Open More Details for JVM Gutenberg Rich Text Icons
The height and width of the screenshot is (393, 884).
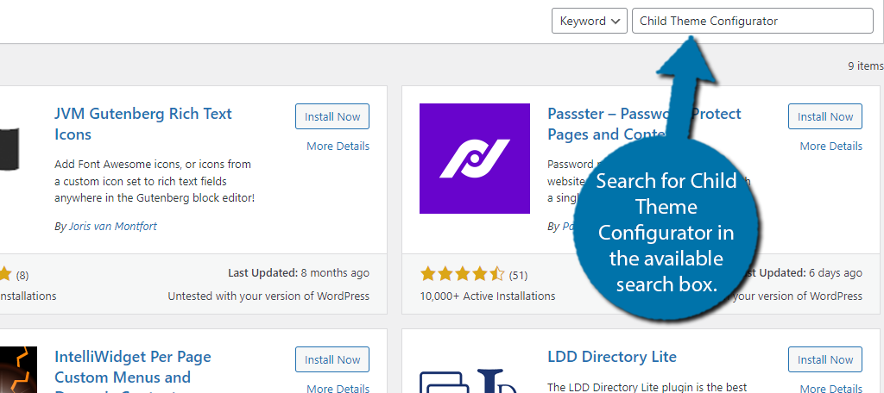pyautogui.click(x=338, y=146)
